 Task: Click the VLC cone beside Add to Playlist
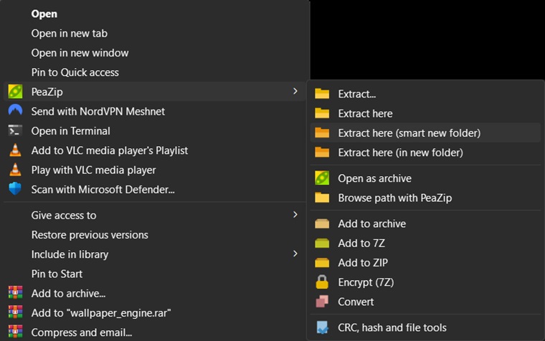(x=15, y=150)
